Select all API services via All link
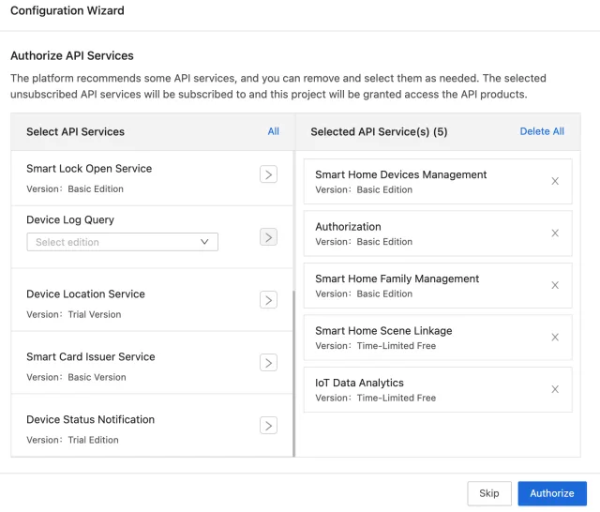Screen dimensions: 600x512 [x=273, y=131]
